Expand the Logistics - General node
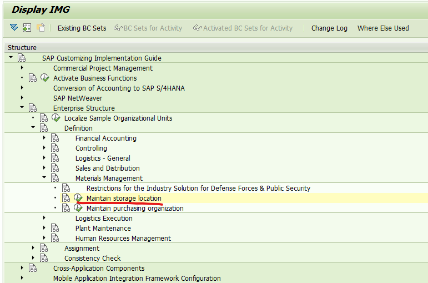 (44, 157)
